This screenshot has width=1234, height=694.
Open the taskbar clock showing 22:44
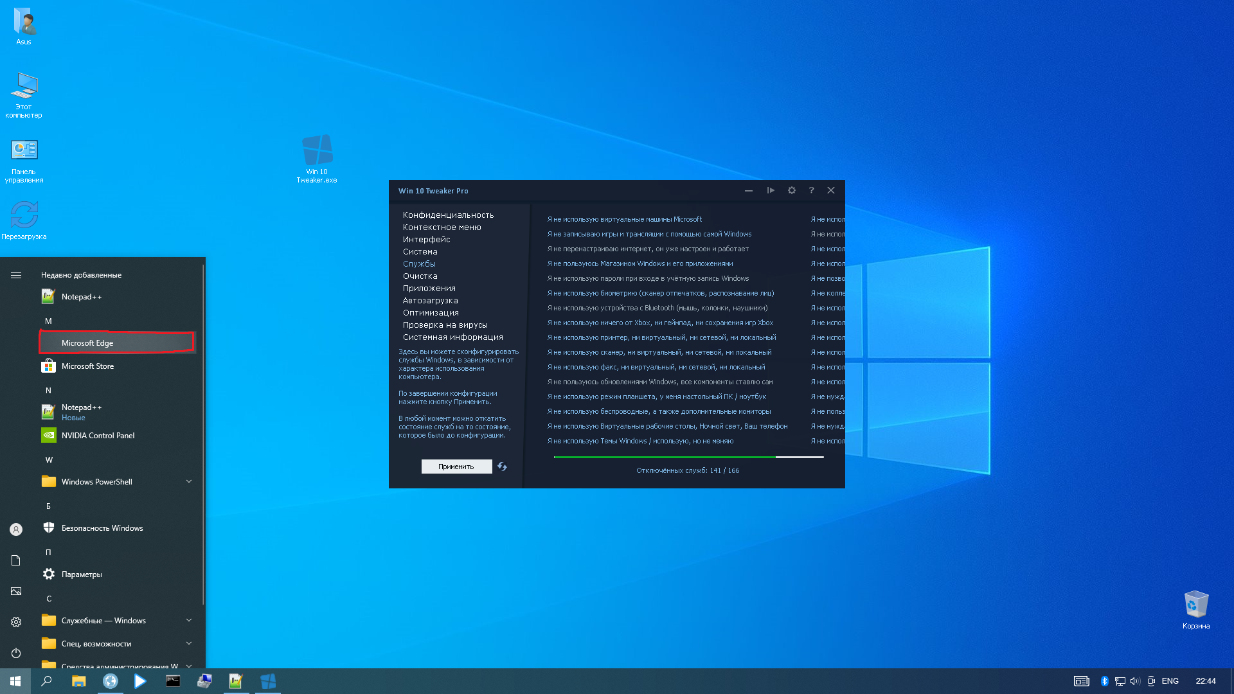click(1206, 681)
